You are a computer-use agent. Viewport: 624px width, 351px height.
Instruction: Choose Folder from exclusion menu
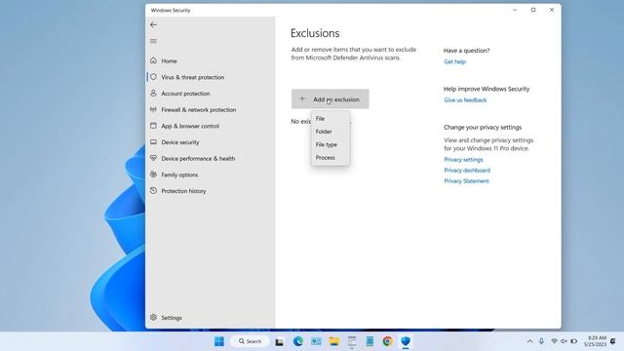331,132
